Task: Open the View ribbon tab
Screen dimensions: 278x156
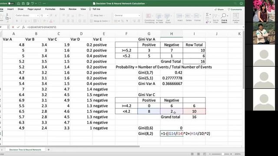Action: coord(83,9)
